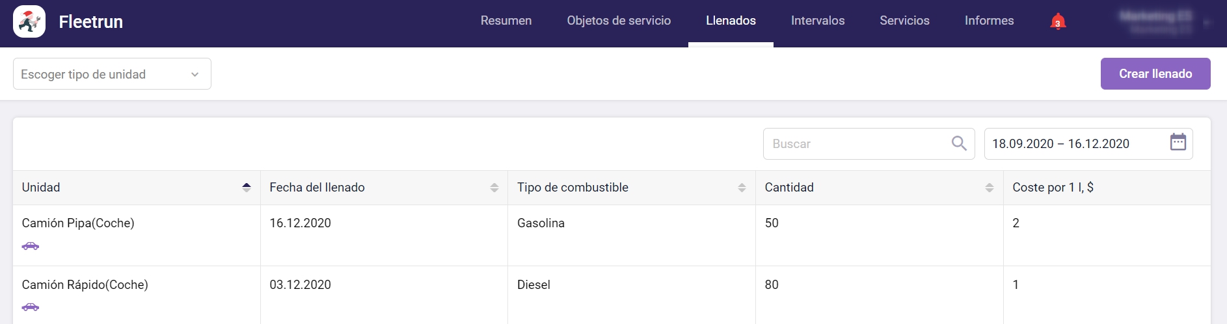Click the car icon under Camión Pipa
This screenshot has width=1227, height=324.
pyautogui.click(x=31, y=246)
